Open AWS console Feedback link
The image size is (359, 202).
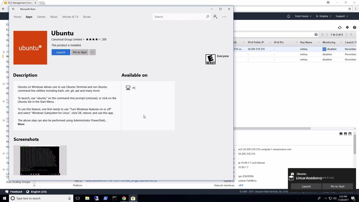[14, 192]
